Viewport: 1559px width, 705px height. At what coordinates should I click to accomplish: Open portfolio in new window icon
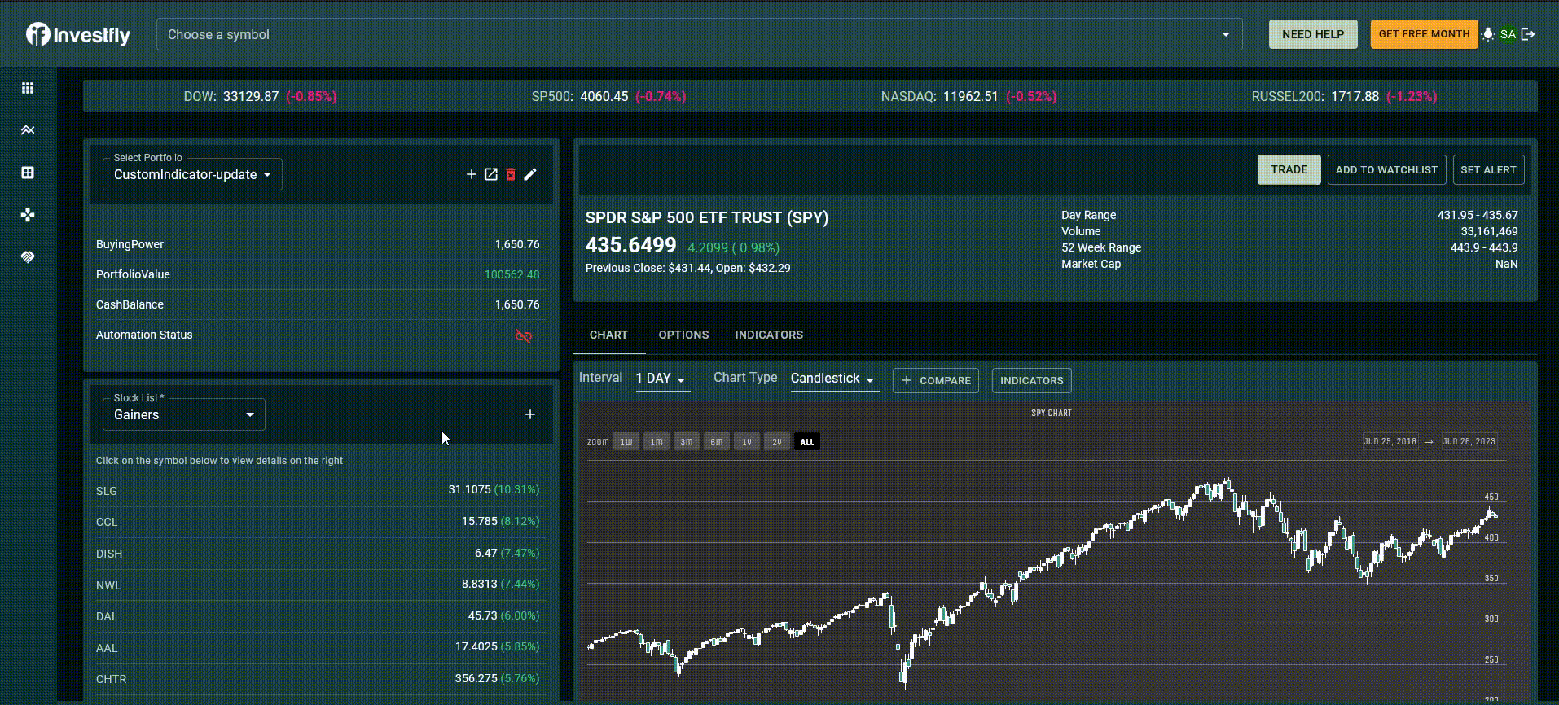491,174
